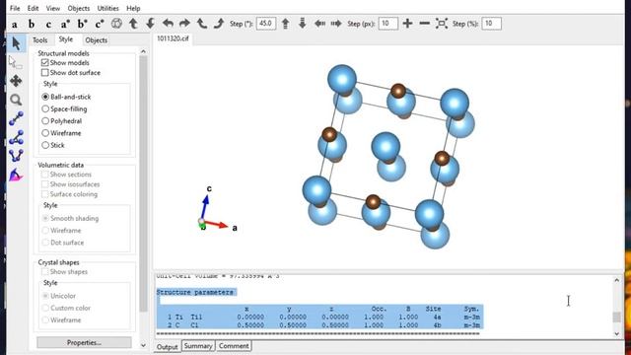Rotate the structure upward with the toolbar arrow

pyautogui.click(x=133, y=24)
